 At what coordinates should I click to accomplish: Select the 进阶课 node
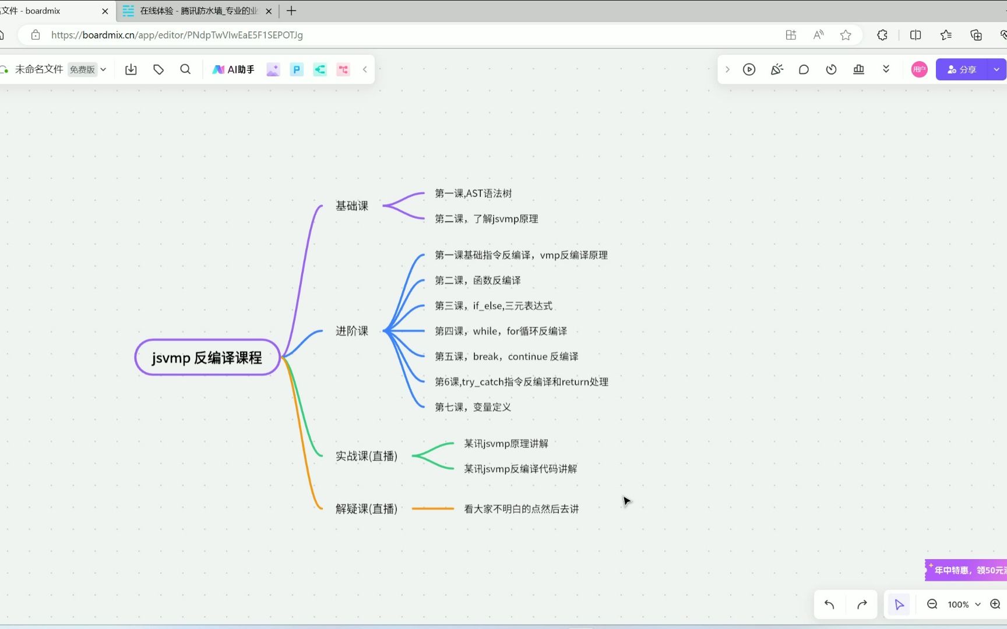click(x=352, y=331)
